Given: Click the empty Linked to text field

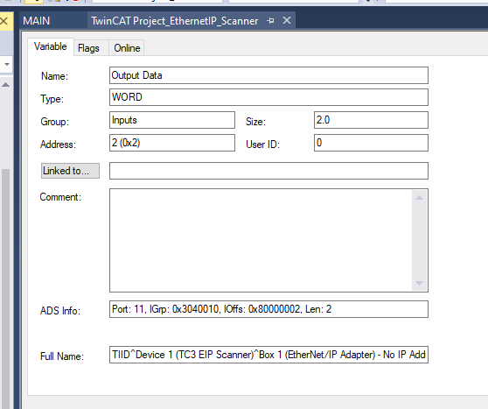Looking at the screenshot, I should pyautogui.click(x=268, y=171).
